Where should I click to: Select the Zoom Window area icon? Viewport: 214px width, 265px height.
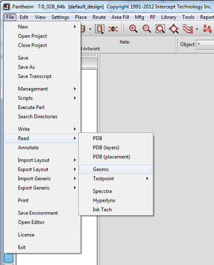click(160, 29)
